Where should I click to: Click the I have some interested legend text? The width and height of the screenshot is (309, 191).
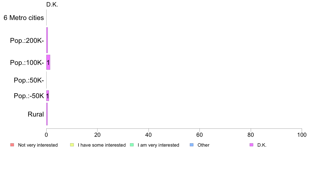pos(102,145)
